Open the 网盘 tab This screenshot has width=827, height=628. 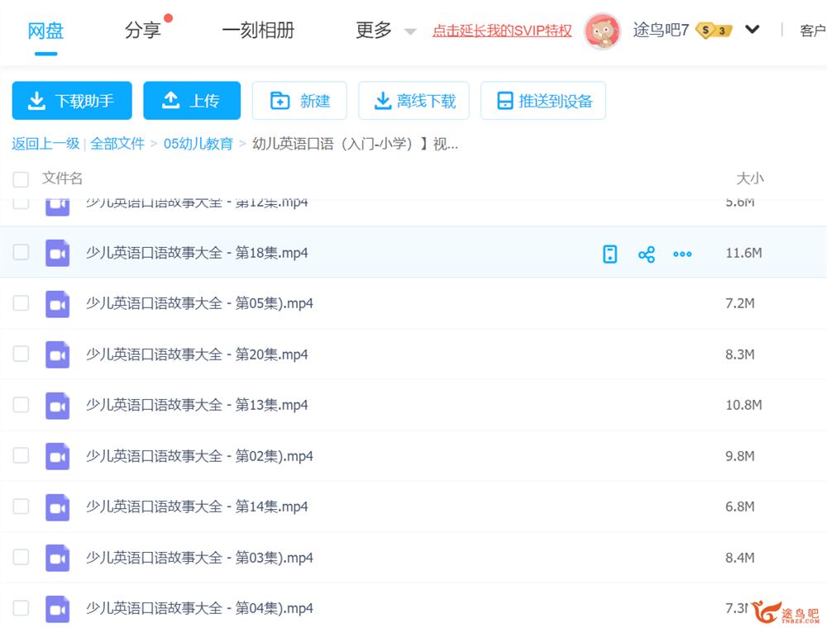pos(45,31)
